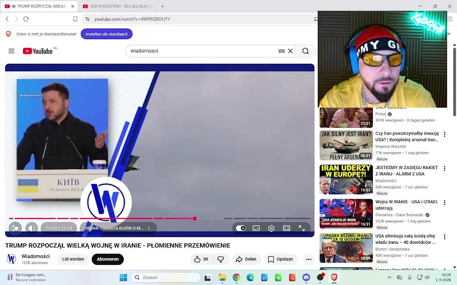Open options for 'JESTEŚMY W ZASIĘGU RAKIET' video
Image resolution: width=457 pixels, height=285 pixels.
(444, 168)
